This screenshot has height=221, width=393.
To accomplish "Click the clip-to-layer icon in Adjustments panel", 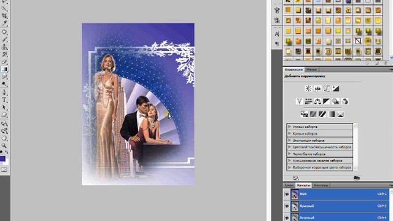I will point(356,178).
